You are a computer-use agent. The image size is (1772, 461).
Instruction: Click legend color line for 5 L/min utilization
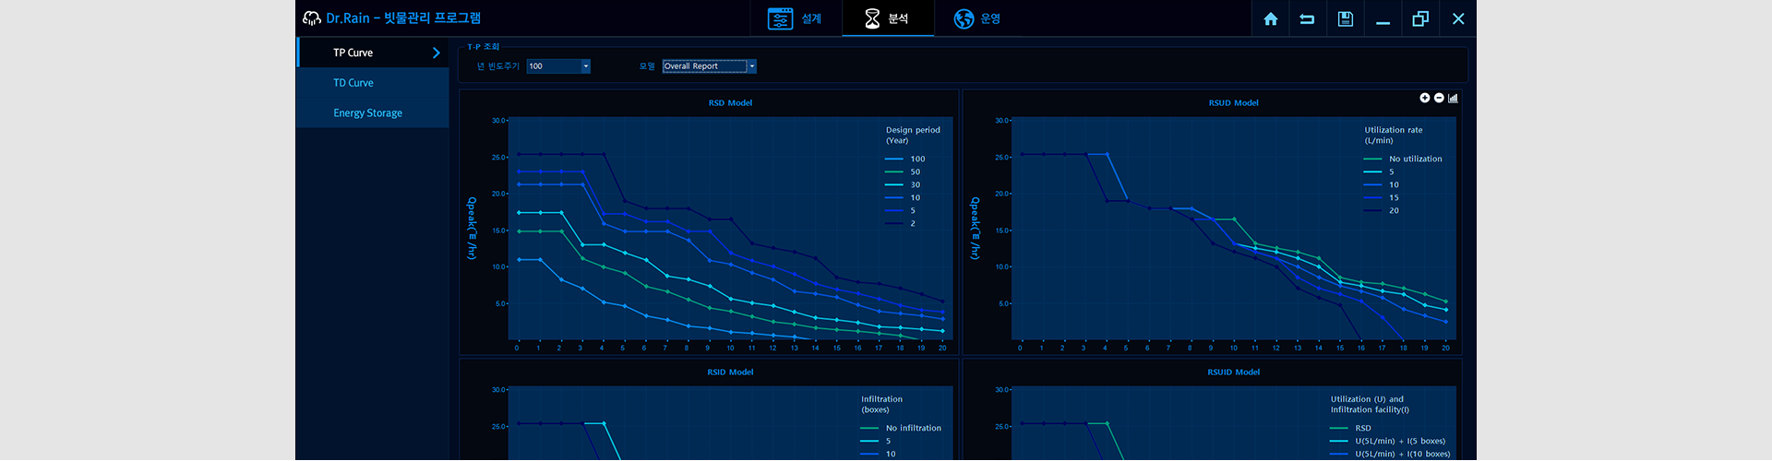point(1372,172)
